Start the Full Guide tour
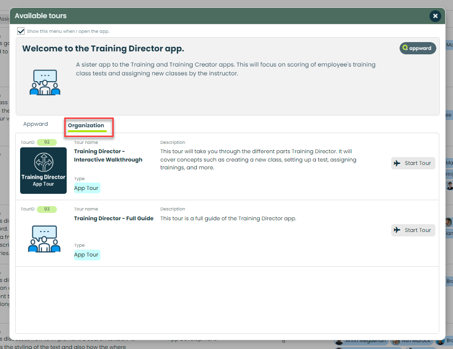453x349 pixels. pos(413,230)
